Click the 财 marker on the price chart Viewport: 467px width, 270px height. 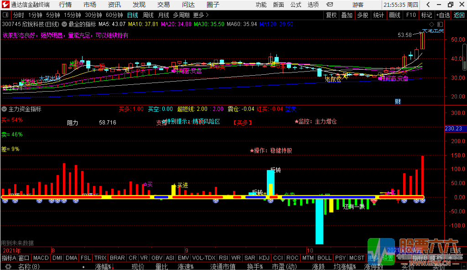pyautogui.click(x=398, y=102)
